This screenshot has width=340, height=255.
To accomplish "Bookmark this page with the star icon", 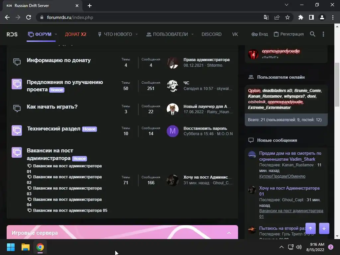I will pos(288,17).
